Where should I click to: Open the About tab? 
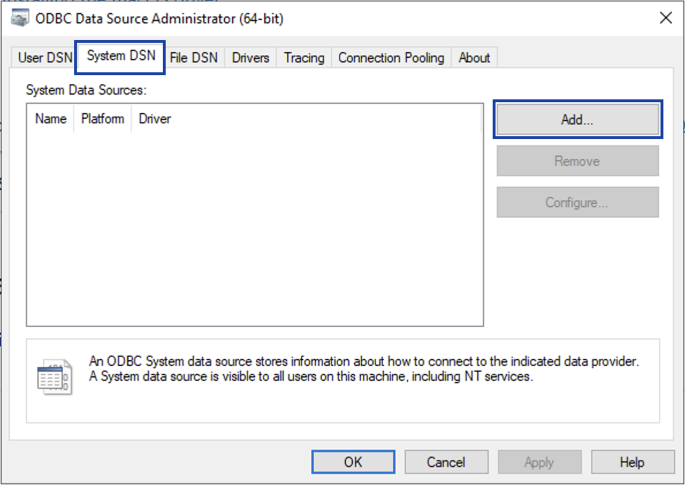(x=474, y=58)
